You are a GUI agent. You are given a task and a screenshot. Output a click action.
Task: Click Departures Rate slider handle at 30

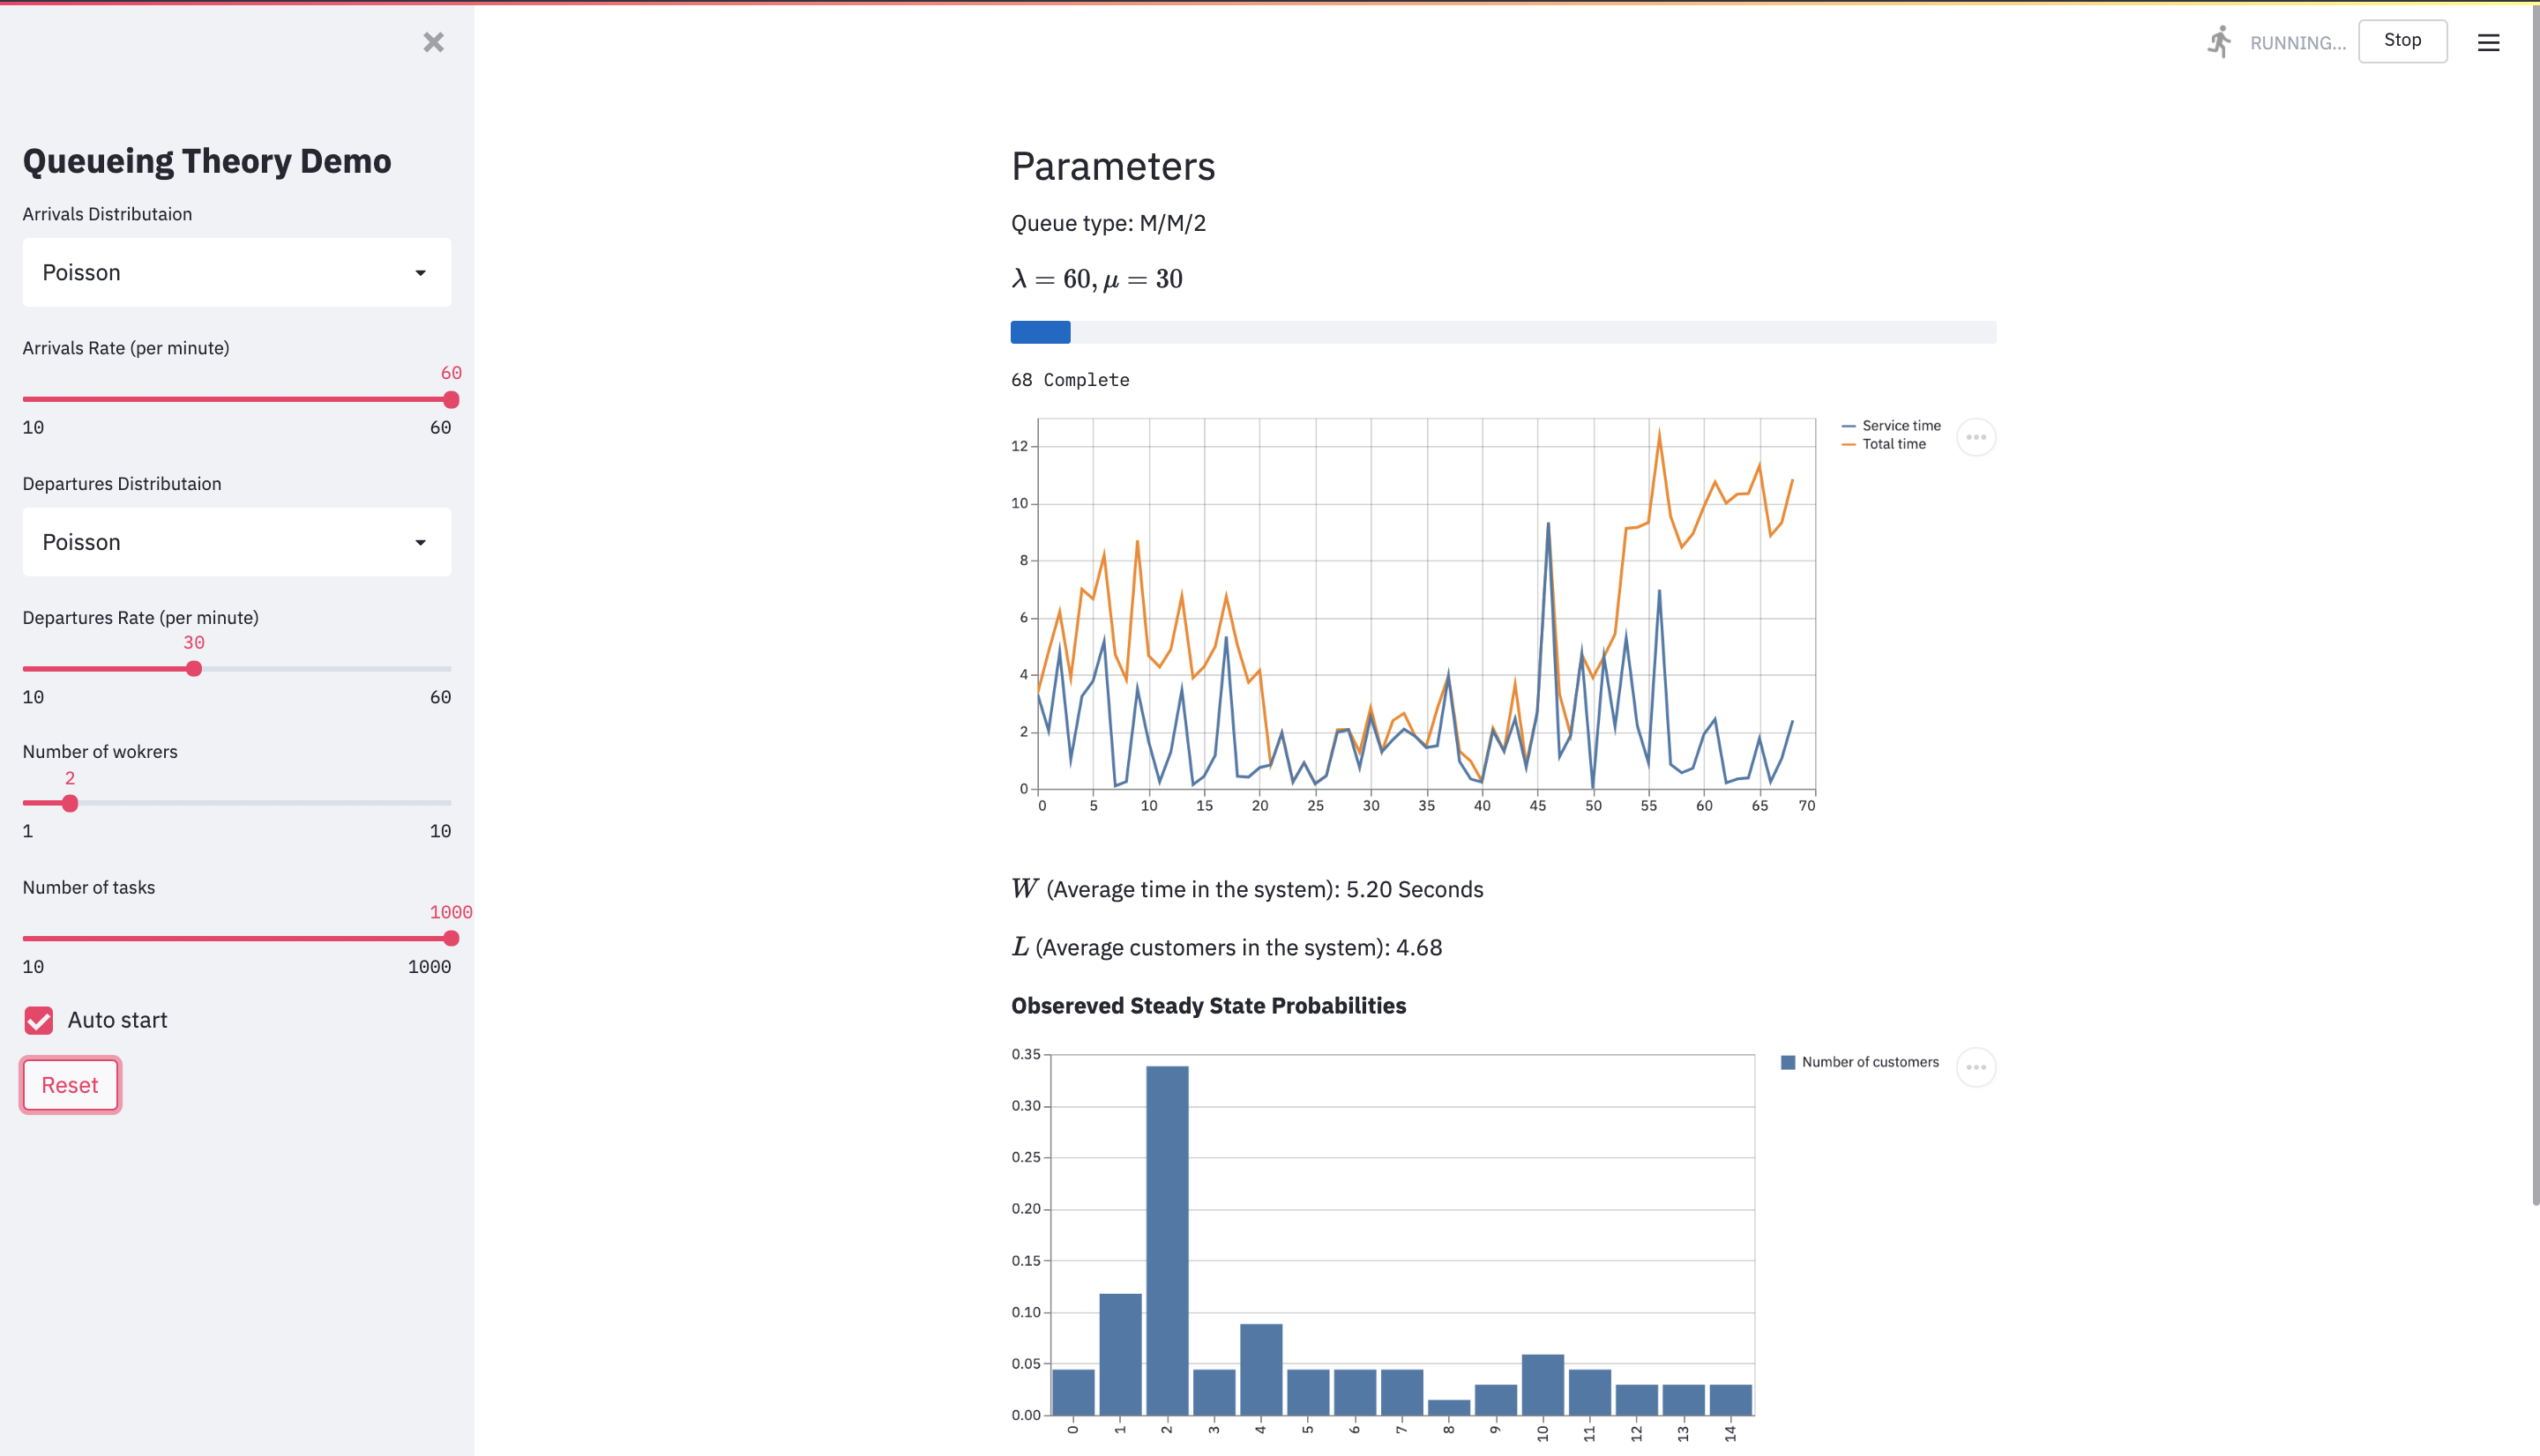[x=194, y=669]
